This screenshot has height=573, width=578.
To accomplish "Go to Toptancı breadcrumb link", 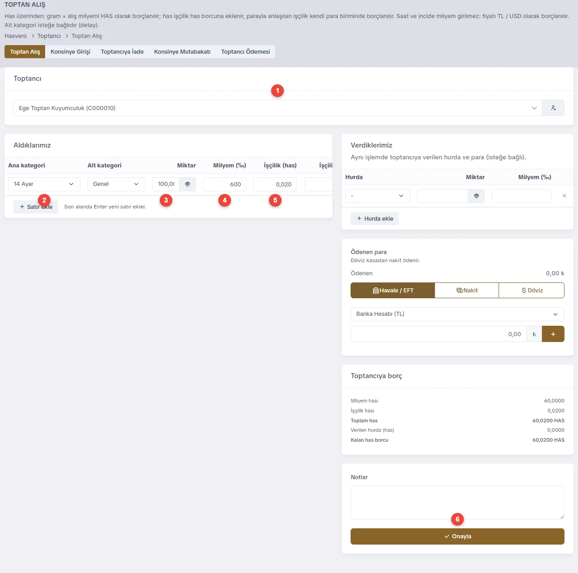I will tap(49, 36).
